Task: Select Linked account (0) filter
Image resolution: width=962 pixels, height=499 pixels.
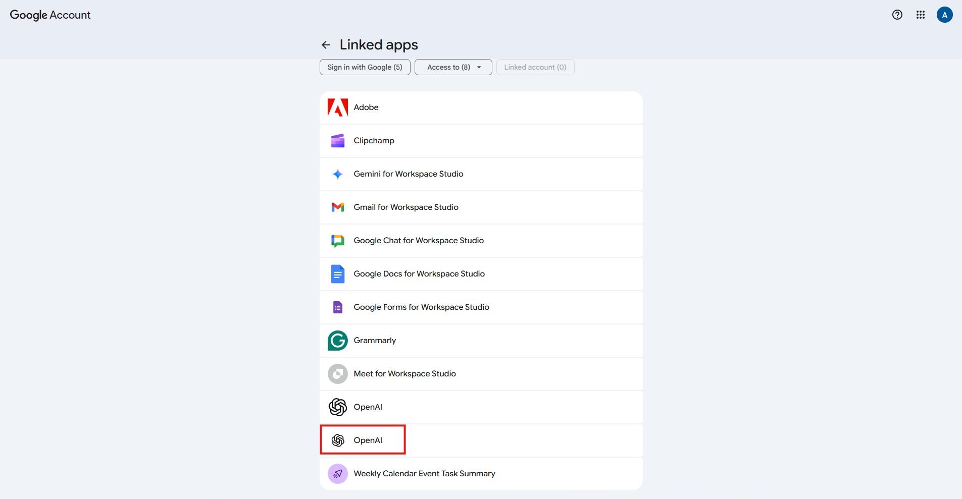Action: coord(535,67)
